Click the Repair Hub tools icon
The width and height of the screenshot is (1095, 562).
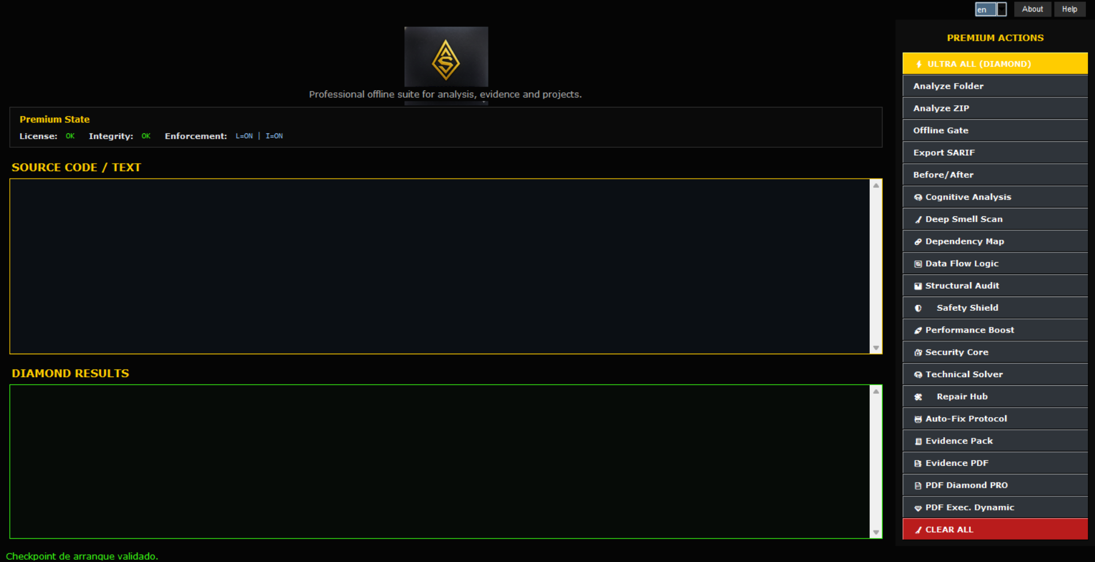[x=918, y=397]
